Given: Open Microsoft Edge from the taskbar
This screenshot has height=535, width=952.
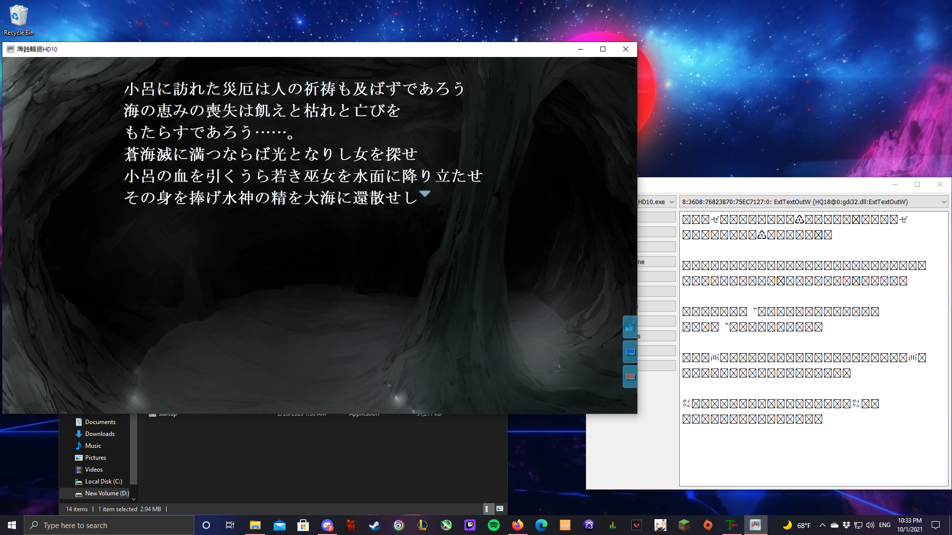Looking at the screenshot, I should pos(540,525).
